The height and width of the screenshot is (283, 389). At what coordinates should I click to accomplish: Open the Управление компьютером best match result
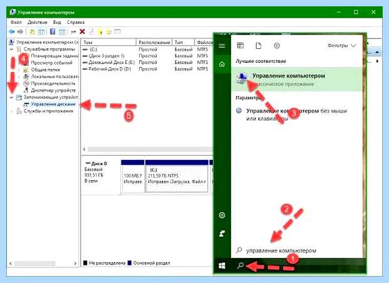[297, 79]
